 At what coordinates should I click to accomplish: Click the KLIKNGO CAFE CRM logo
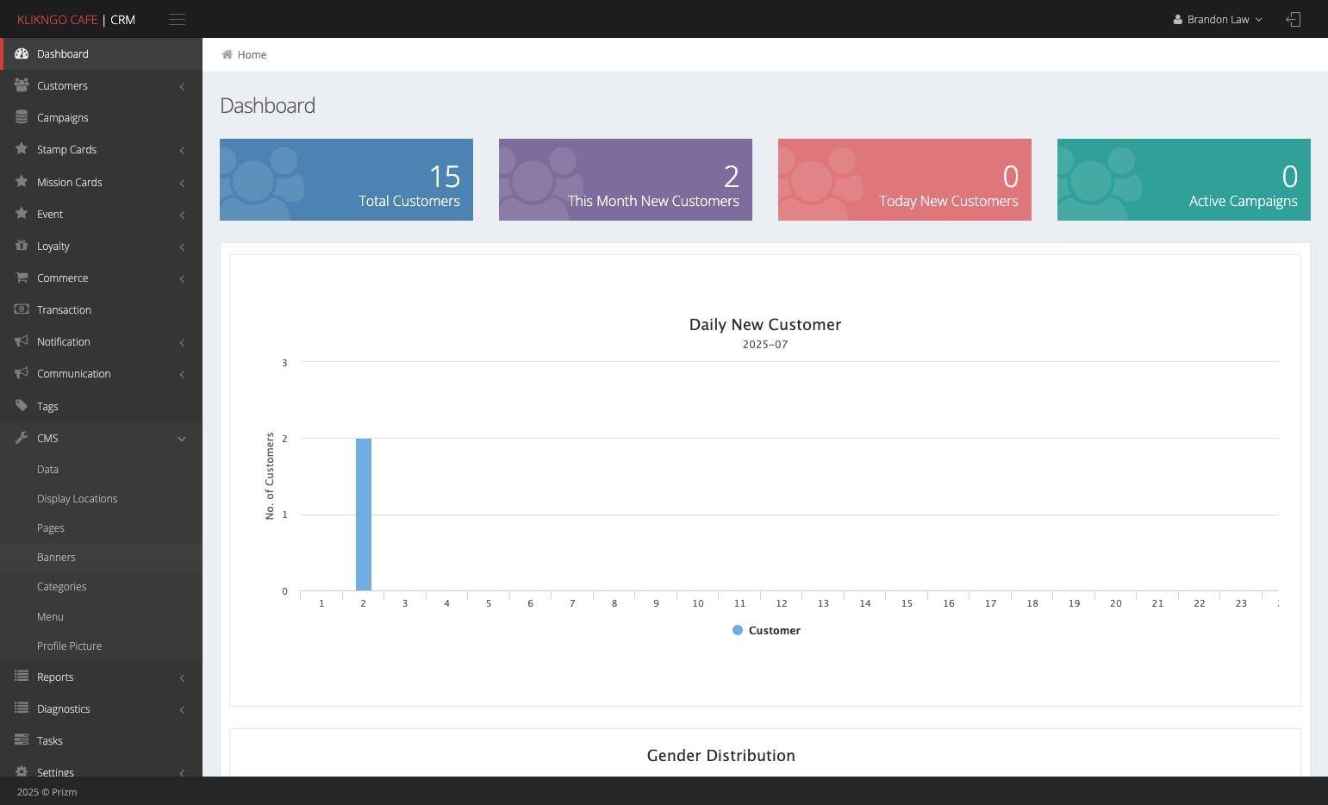pos(76,19)
